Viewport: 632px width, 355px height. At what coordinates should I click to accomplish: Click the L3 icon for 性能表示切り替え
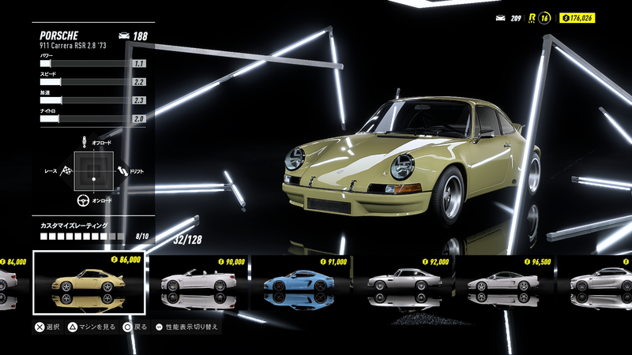point(159,327)
